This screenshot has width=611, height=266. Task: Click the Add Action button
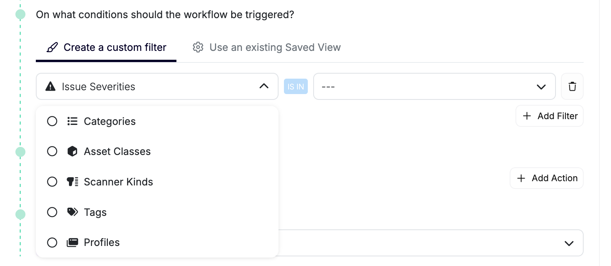[x=546, y=178]
